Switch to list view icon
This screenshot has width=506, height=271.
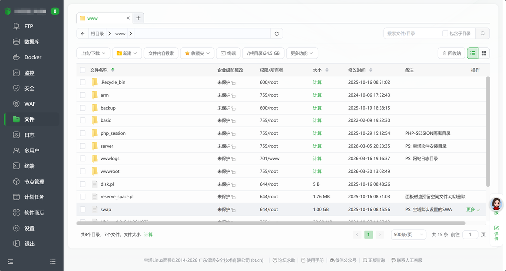(473, 53)
